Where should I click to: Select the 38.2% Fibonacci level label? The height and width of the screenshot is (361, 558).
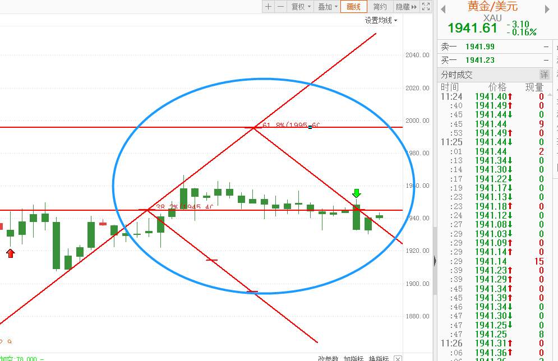pyautogui.click(x=185, y=207)
